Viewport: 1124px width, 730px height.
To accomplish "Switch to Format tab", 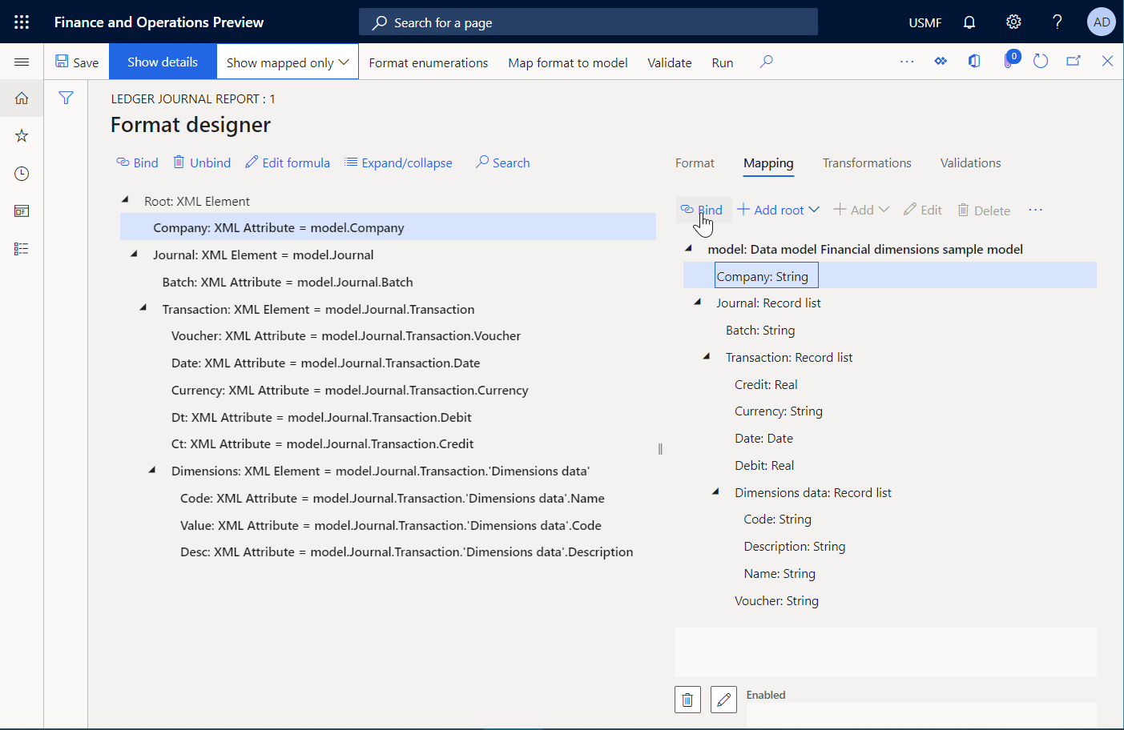I will click(x=695, y=162).
